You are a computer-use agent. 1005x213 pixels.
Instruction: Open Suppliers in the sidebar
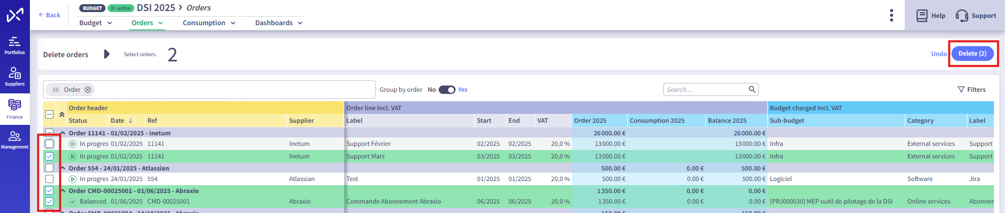(15, 77)
